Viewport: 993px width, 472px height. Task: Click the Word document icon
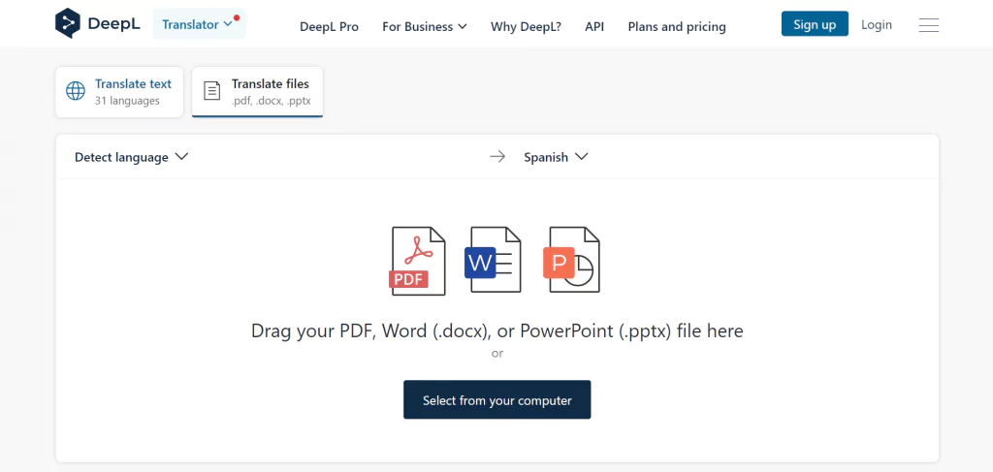click(x=493, y=260)
